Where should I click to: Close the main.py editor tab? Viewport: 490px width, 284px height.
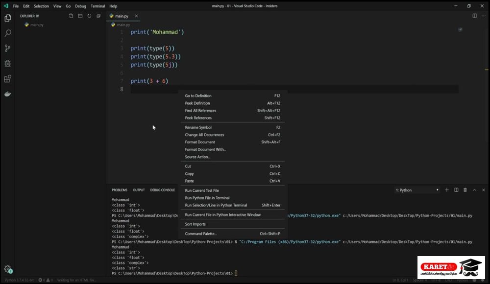[x=136, y=16]
